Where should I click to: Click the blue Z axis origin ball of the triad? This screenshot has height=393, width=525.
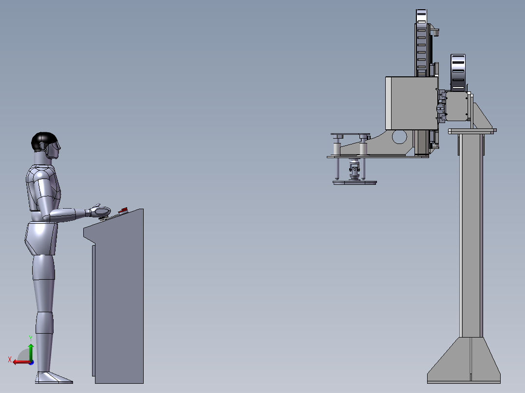31,362
